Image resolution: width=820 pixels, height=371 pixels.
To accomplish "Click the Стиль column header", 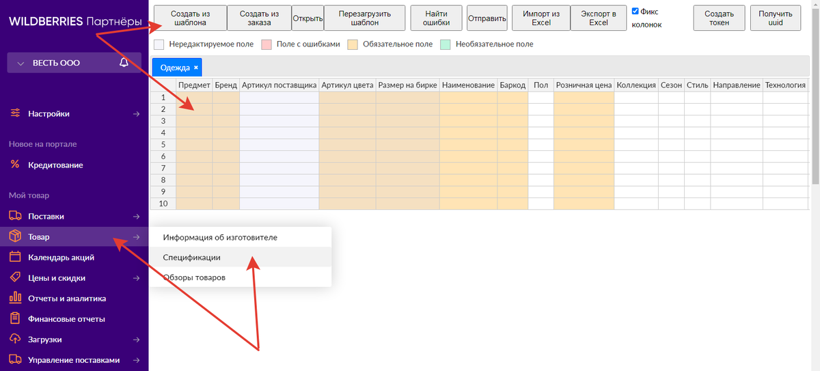I will (x=697, y=85).
